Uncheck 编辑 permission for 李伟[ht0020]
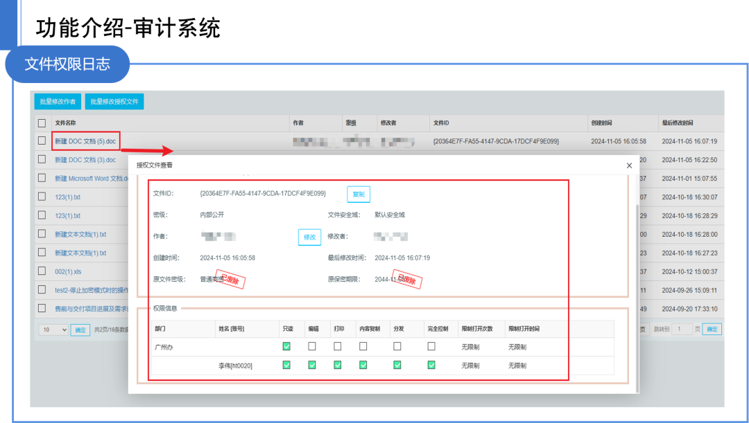This screenshot has width=749, height=423. [312, 365]
